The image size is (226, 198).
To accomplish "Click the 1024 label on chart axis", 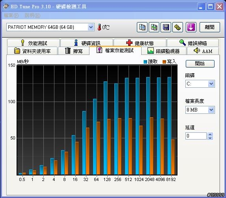I will coord(139,179).
